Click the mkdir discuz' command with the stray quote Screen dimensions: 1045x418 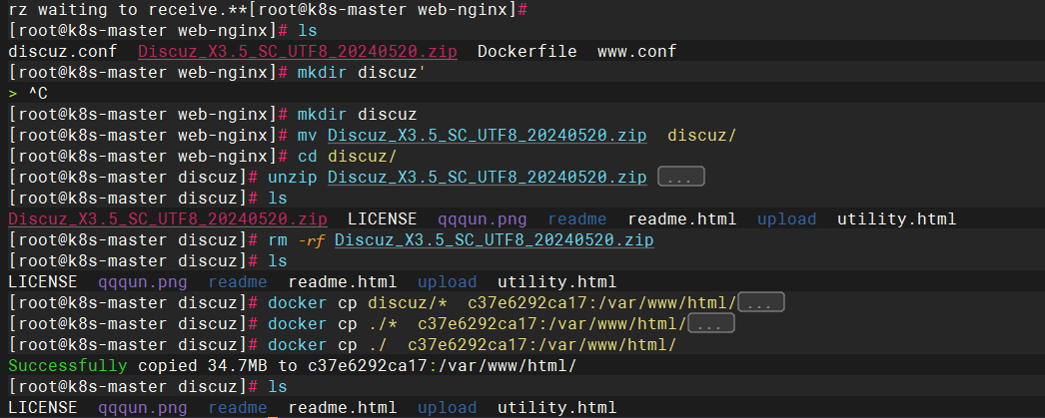pyautogui.click(x=362, y=73)
